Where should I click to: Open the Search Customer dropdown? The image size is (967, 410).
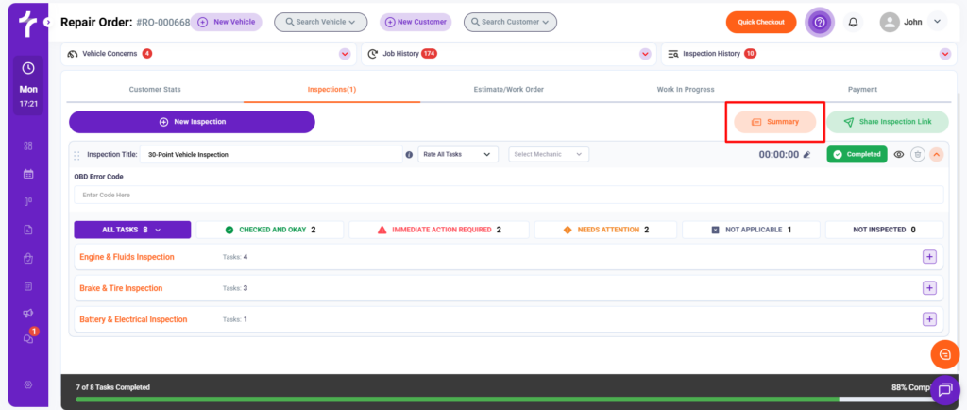(510, 22)
